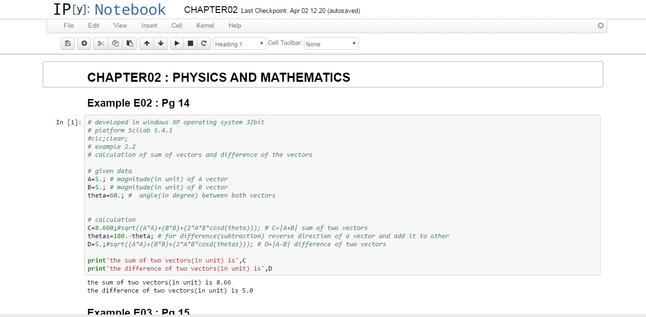This screenshot has height=317, width=646.
Task: Paste cell below using clipboard icon
Action: click(x=129, y=44)
